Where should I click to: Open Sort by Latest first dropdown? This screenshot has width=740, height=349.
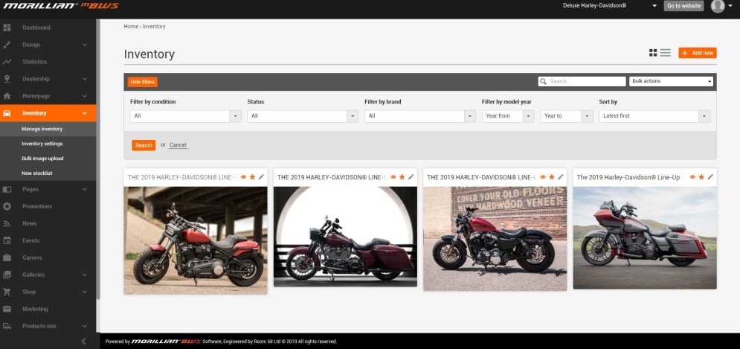pos(654,116)
